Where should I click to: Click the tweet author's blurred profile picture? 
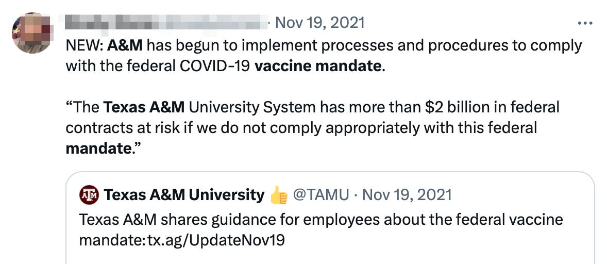click(x=31, y=34)
